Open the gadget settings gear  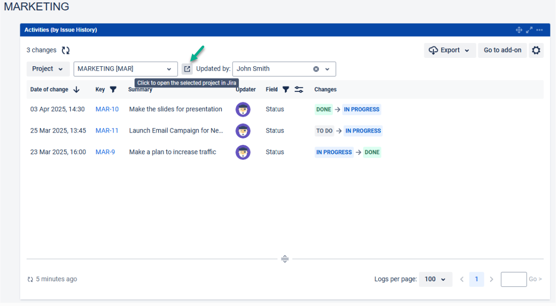pos(536,50)
